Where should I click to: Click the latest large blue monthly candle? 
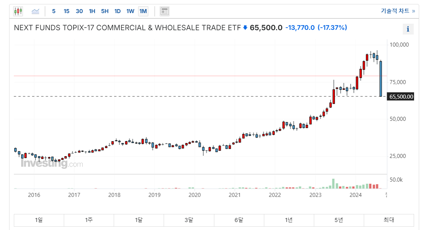381,79
